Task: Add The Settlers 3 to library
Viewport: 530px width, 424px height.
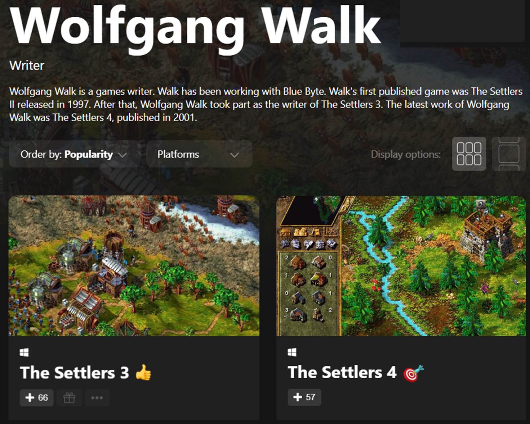Action: point(37,398)
